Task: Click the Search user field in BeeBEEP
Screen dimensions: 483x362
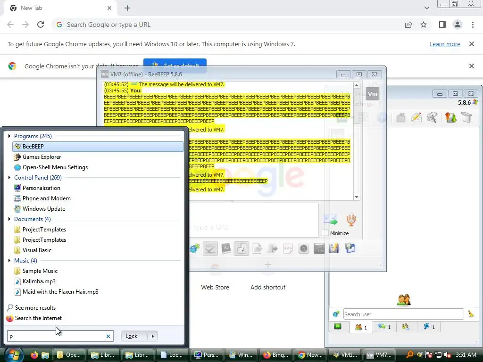Action: 403,314
